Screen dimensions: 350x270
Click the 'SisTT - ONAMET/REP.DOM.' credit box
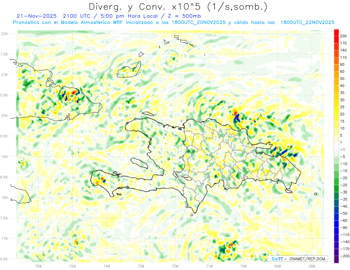297,259
